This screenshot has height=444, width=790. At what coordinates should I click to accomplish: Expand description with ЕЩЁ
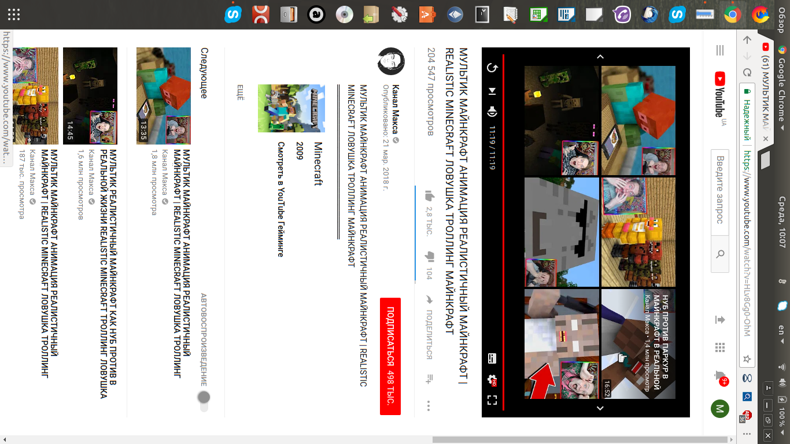(241, 92)
